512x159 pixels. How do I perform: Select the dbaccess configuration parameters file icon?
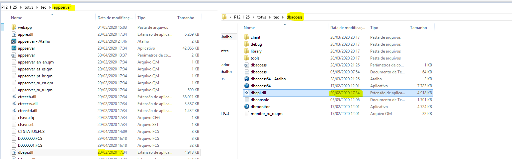pyautogui.click(x=247, y=65)
